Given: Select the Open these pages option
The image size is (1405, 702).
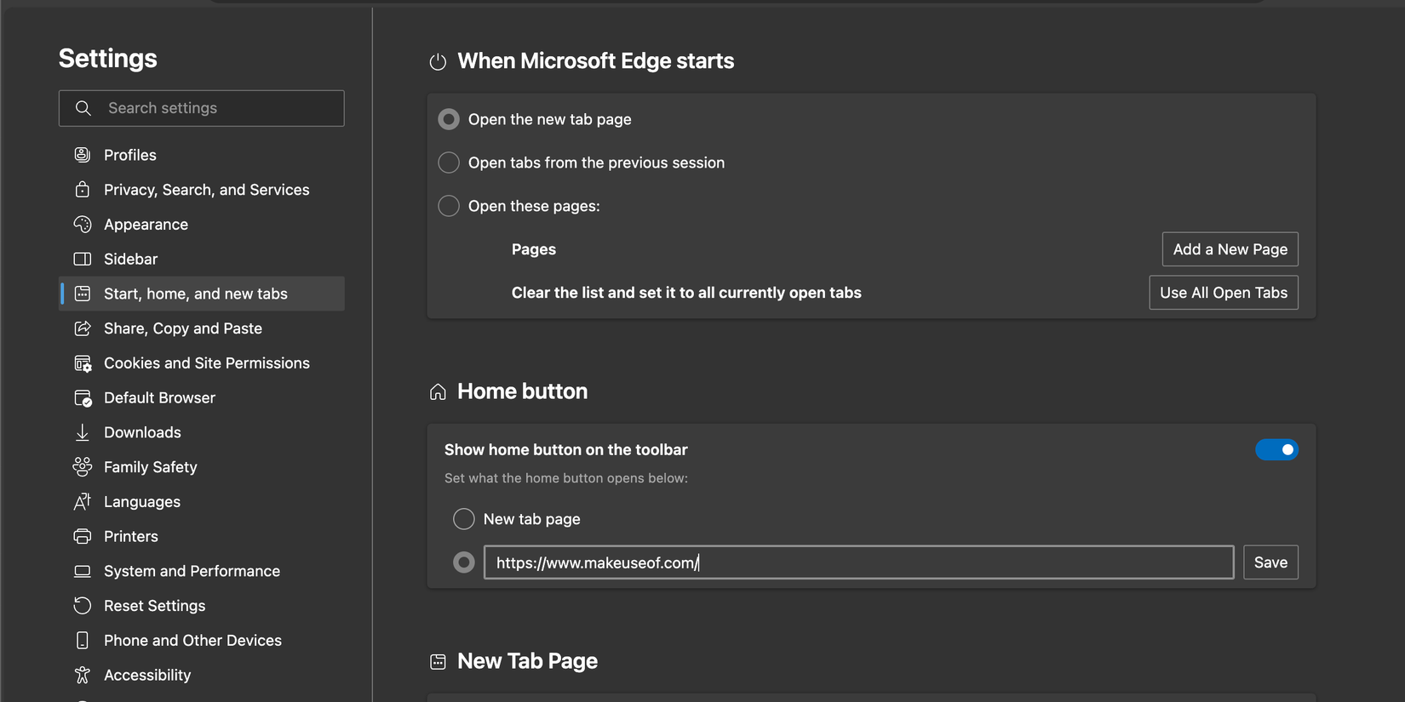Looking at the screenshot, I should coord(449,205).
